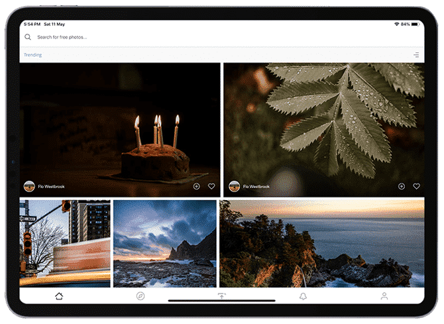Tap Flo Westbrook avatar on cake photo
This screenshot has width=444, height=324.
[x=29, y=186]
